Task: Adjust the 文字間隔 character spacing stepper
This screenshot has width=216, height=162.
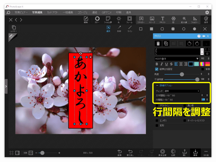Action: 207,95
